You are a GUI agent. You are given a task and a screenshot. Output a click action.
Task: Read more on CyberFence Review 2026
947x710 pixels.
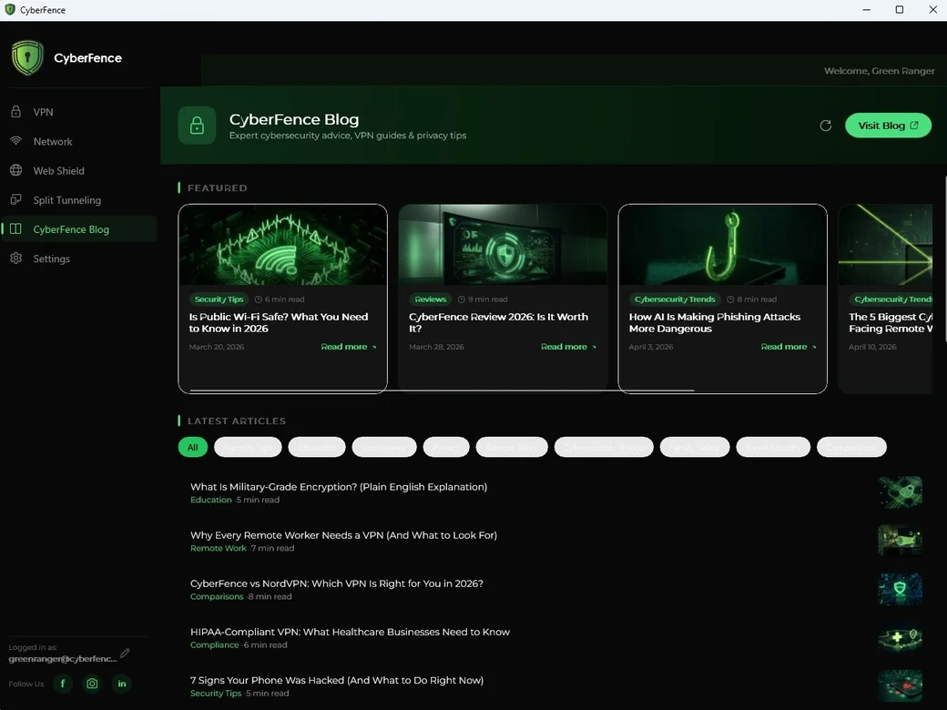pos(568,347)
